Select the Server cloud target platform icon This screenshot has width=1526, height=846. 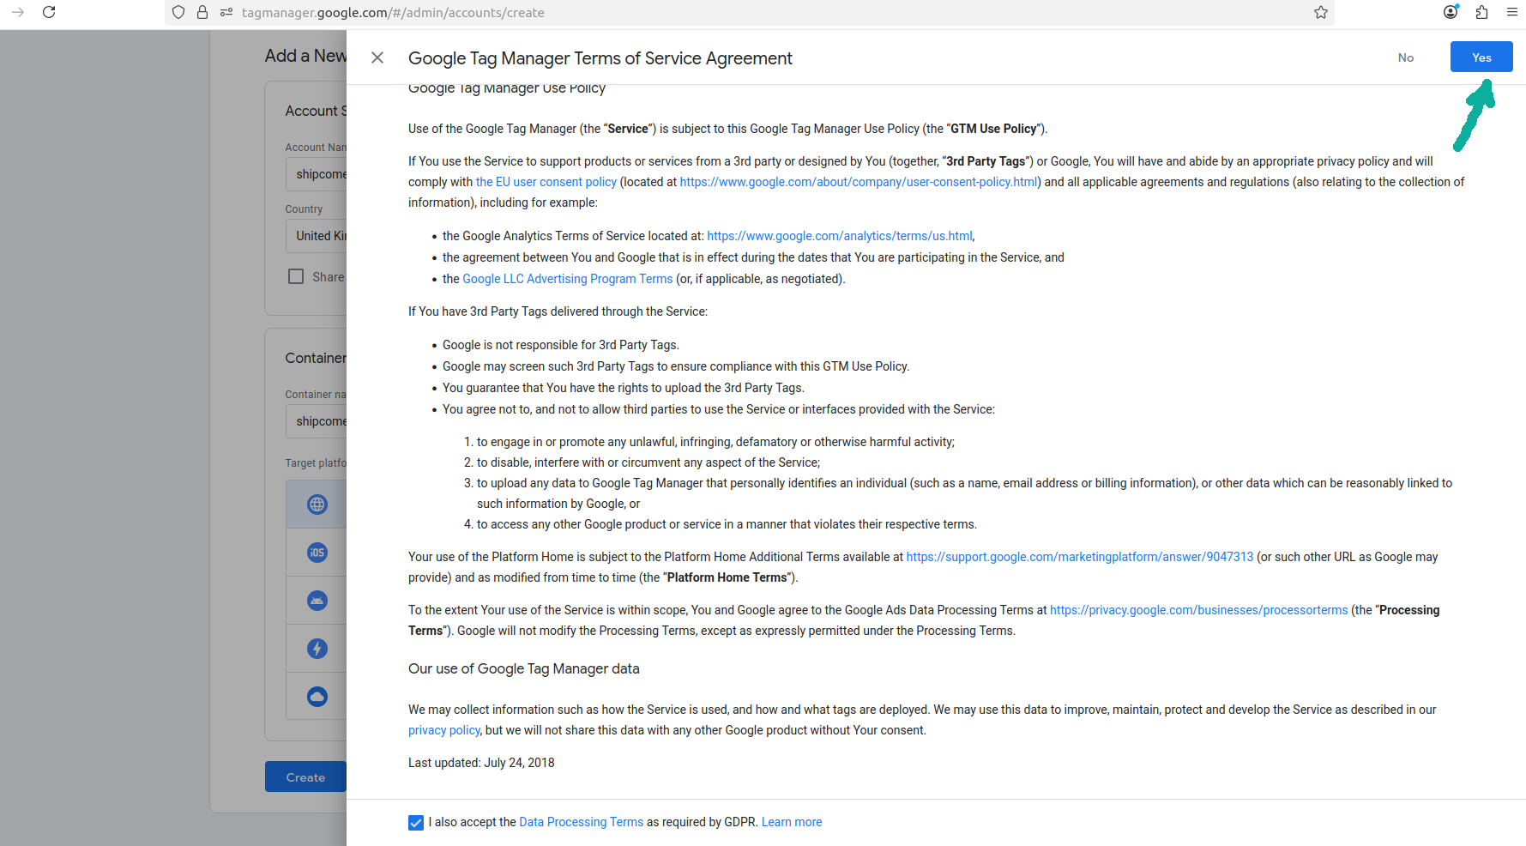coord(317,697)
